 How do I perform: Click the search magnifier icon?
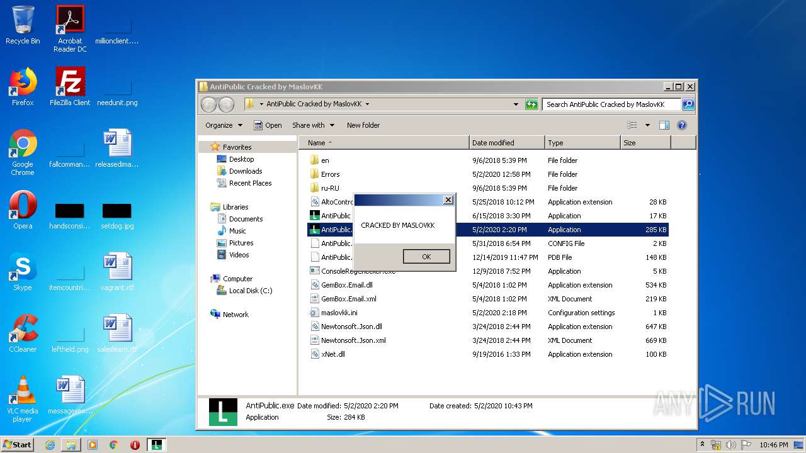pos(688,104)
